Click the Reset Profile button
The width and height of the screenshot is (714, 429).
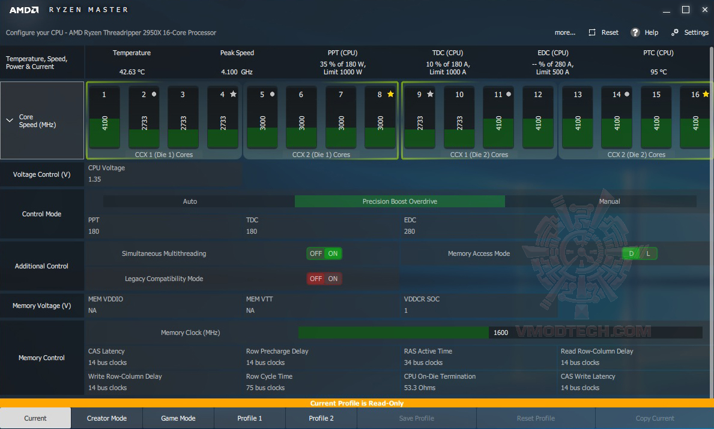tap(536, 418)
